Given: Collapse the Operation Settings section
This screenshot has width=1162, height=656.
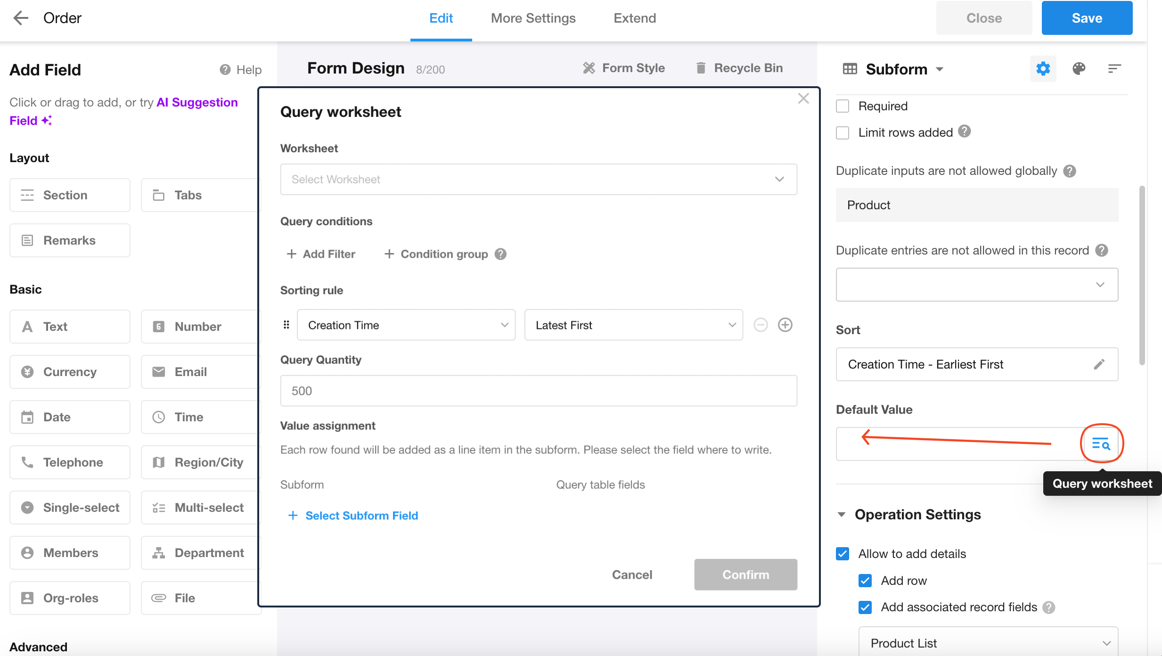Looking at the screenshot, I should [842, 514].
